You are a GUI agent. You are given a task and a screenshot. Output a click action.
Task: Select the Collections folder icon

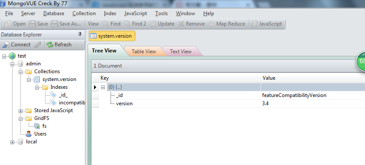tap(29, 71)
